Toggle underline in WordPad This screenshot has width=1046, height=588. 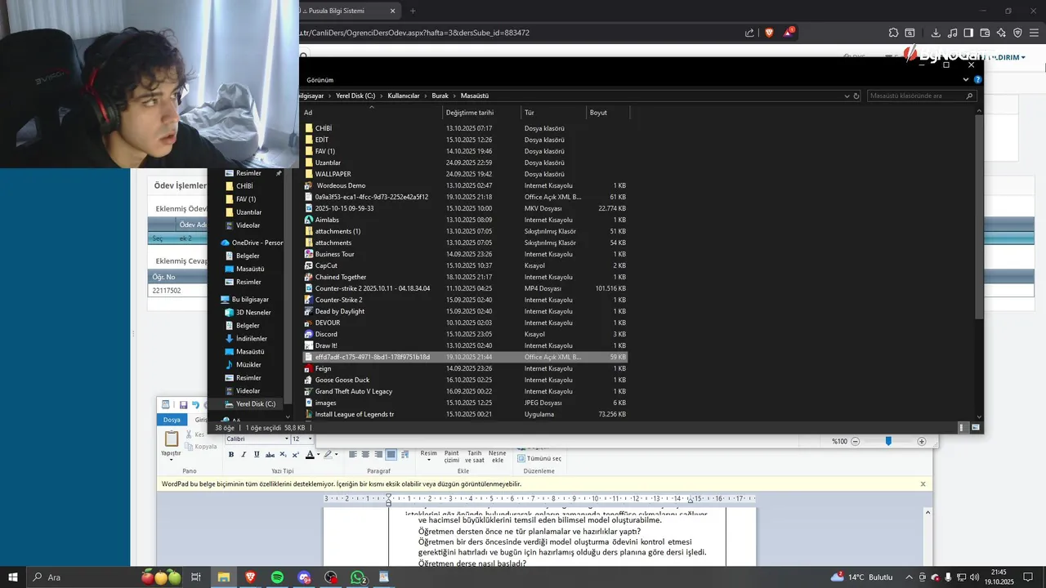(x=257, y=454)
